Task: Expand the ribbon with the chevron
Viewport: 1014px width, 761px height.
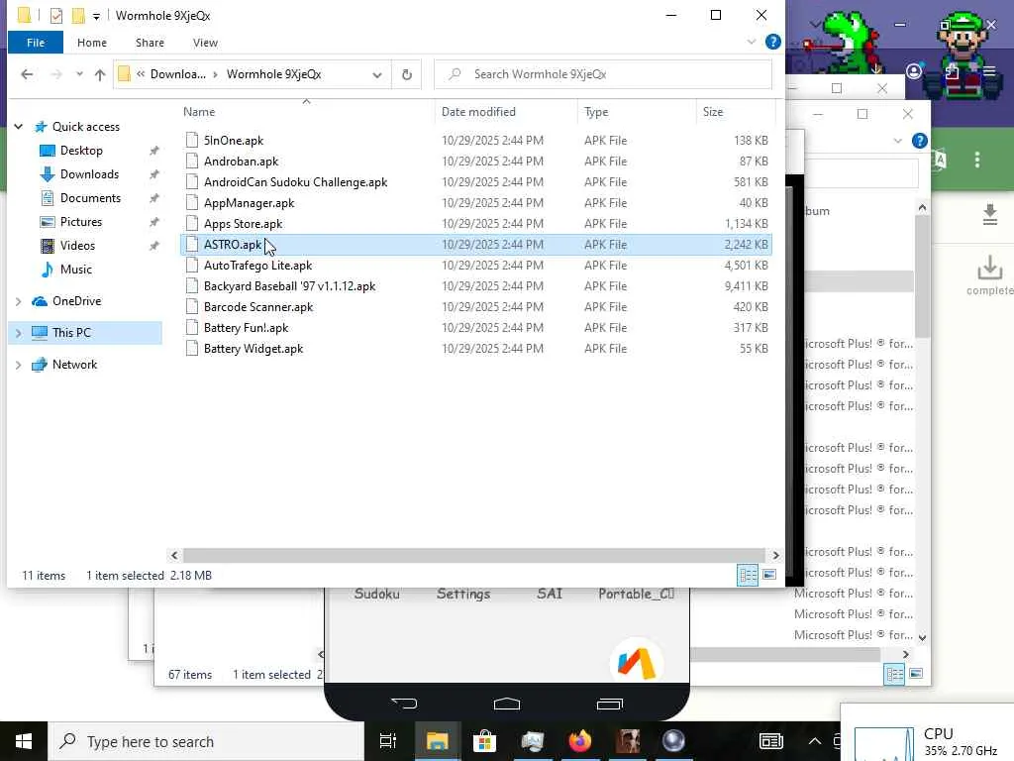Action: tap(752, 42)
